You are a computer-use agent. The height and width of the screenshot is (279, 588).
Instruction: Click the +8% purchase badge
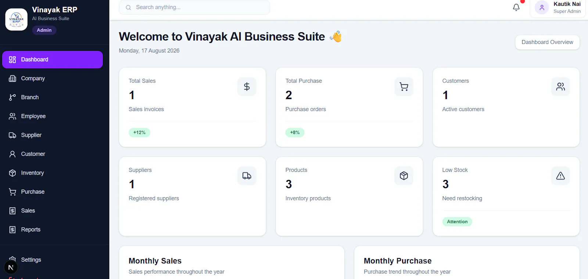295,133
